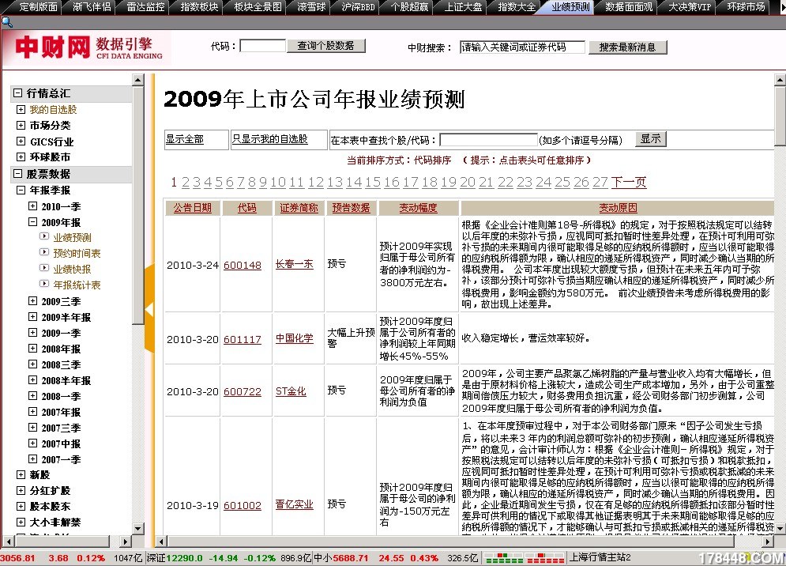Image resolution: width=786 pixels, height=566 pixels.
Task: Collapse the 行情总汇 section
Action: click(x=17, y=92)
